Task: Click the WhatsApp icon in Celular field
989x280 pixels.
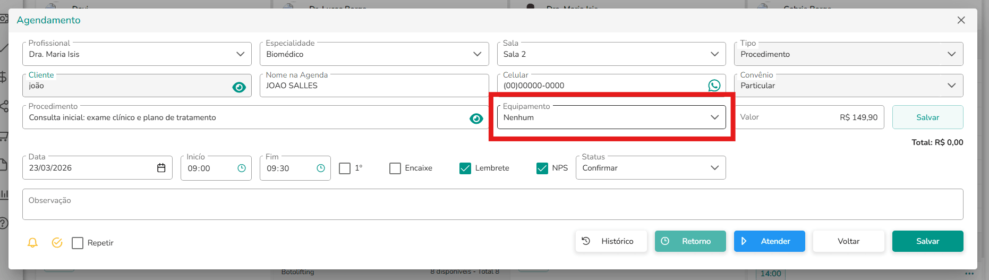Action: click(x=714, y=86)
